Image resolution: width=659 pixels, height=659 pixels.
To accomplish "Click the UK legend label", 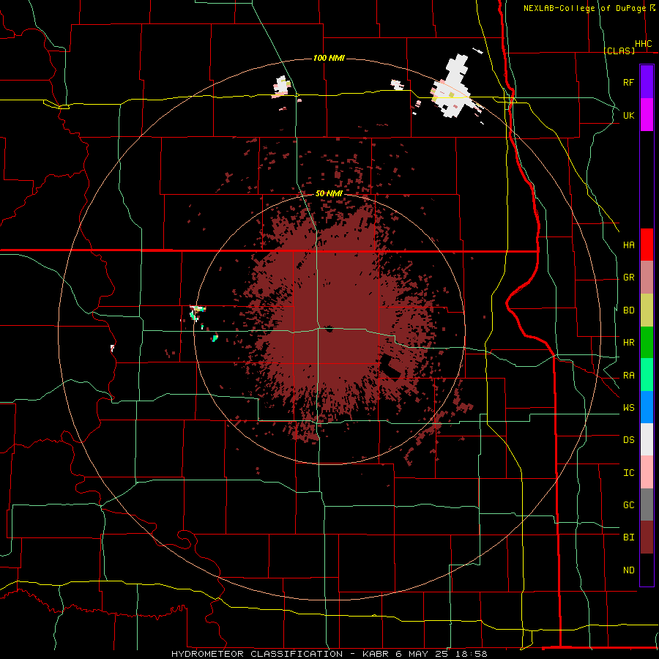I will click(x=628, y=115).
